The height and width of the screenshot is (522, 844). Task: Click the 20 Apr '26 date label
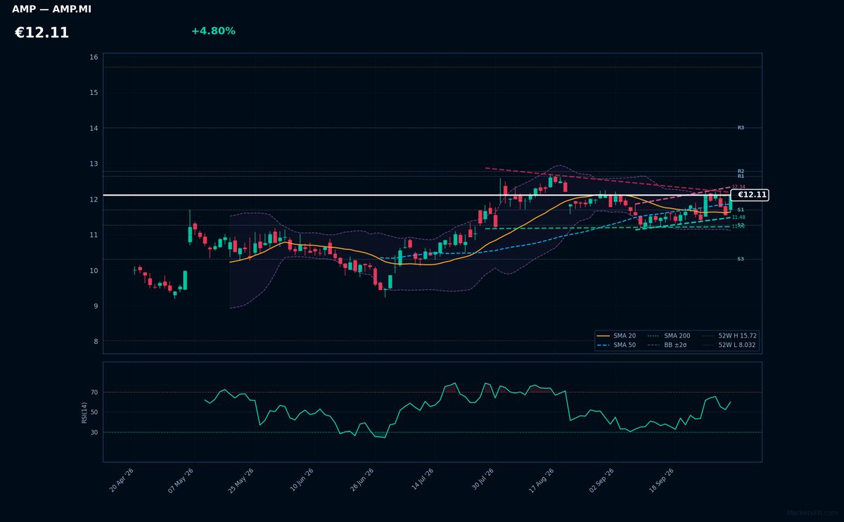click(122, 480)
